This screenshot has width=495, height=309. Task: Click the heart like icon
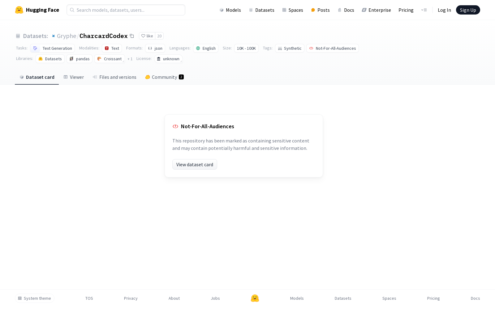tap(143, 36)
